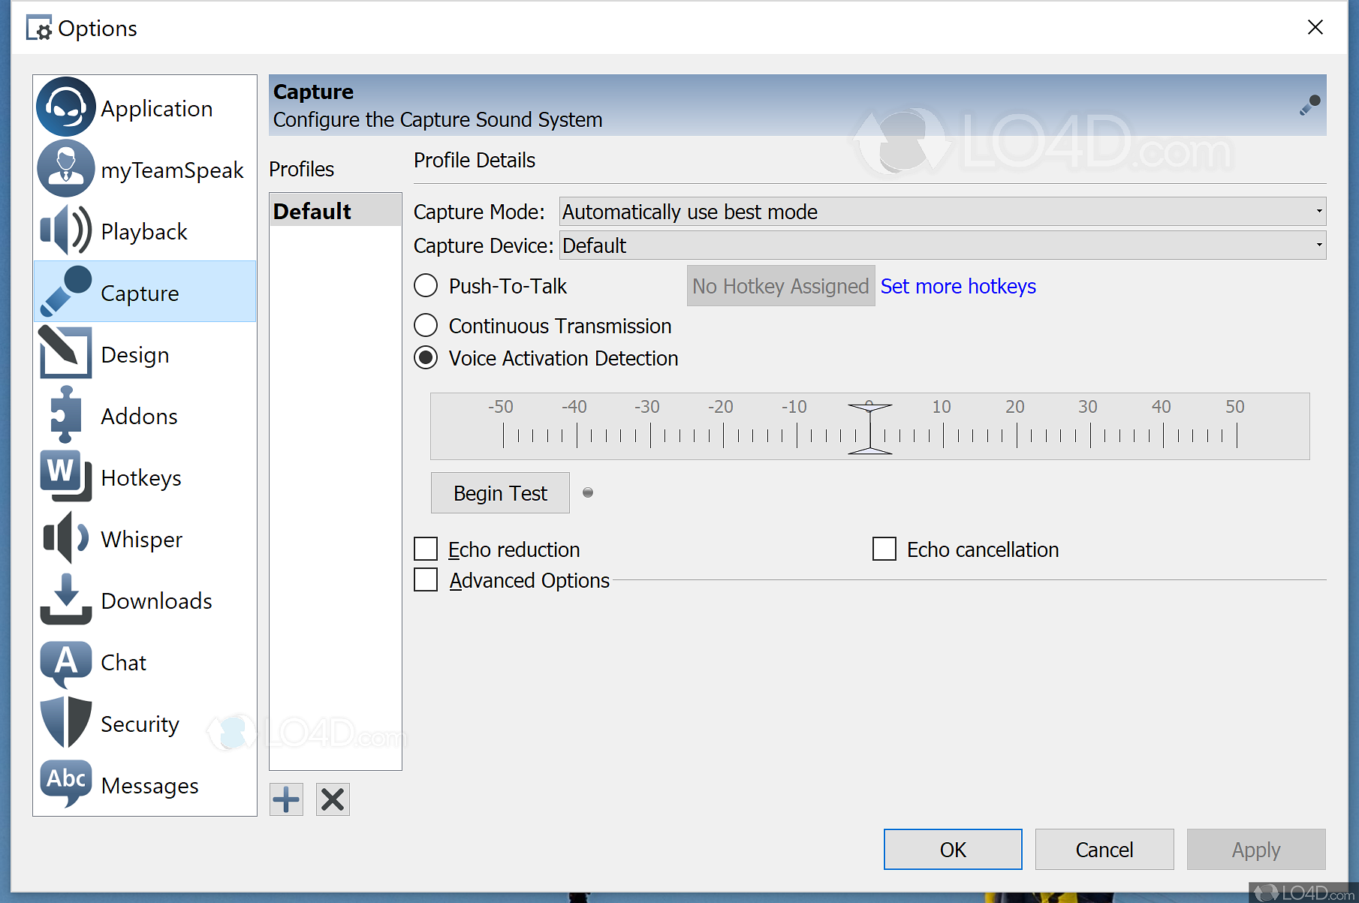Open Downloads settings via download arrow icon
The width and height of the screenshot is (1359, 903).
(x=65, y=600)
